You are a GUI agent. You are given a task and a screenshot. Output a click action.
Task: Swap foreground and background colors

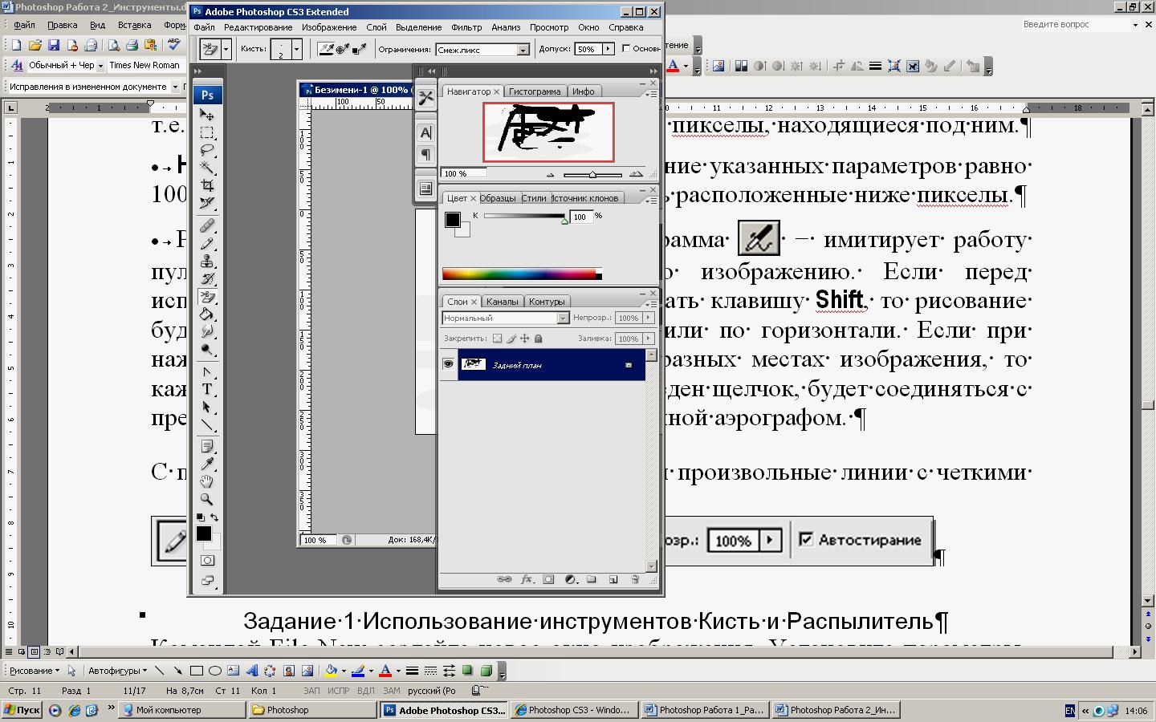point(214,517)
